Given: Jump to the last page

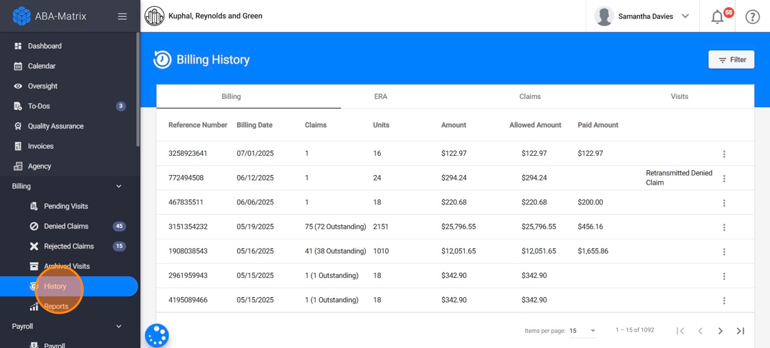Looking at the screenshot, I should pos(740,331).
